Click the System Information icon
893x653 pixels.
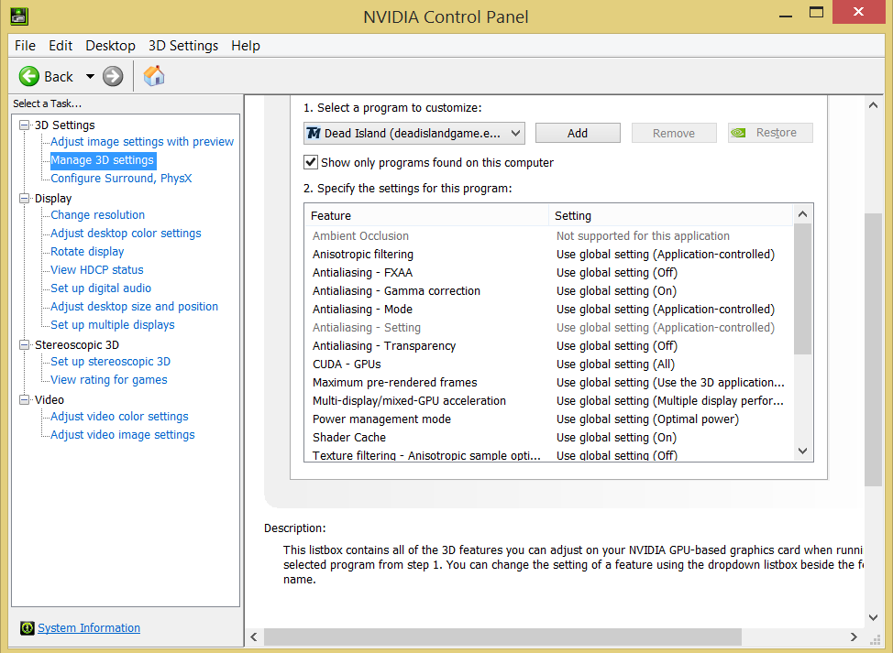[28, 628]
